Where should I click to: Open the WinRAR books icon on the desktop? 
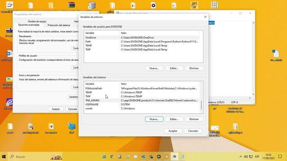(x=71, y=5)
